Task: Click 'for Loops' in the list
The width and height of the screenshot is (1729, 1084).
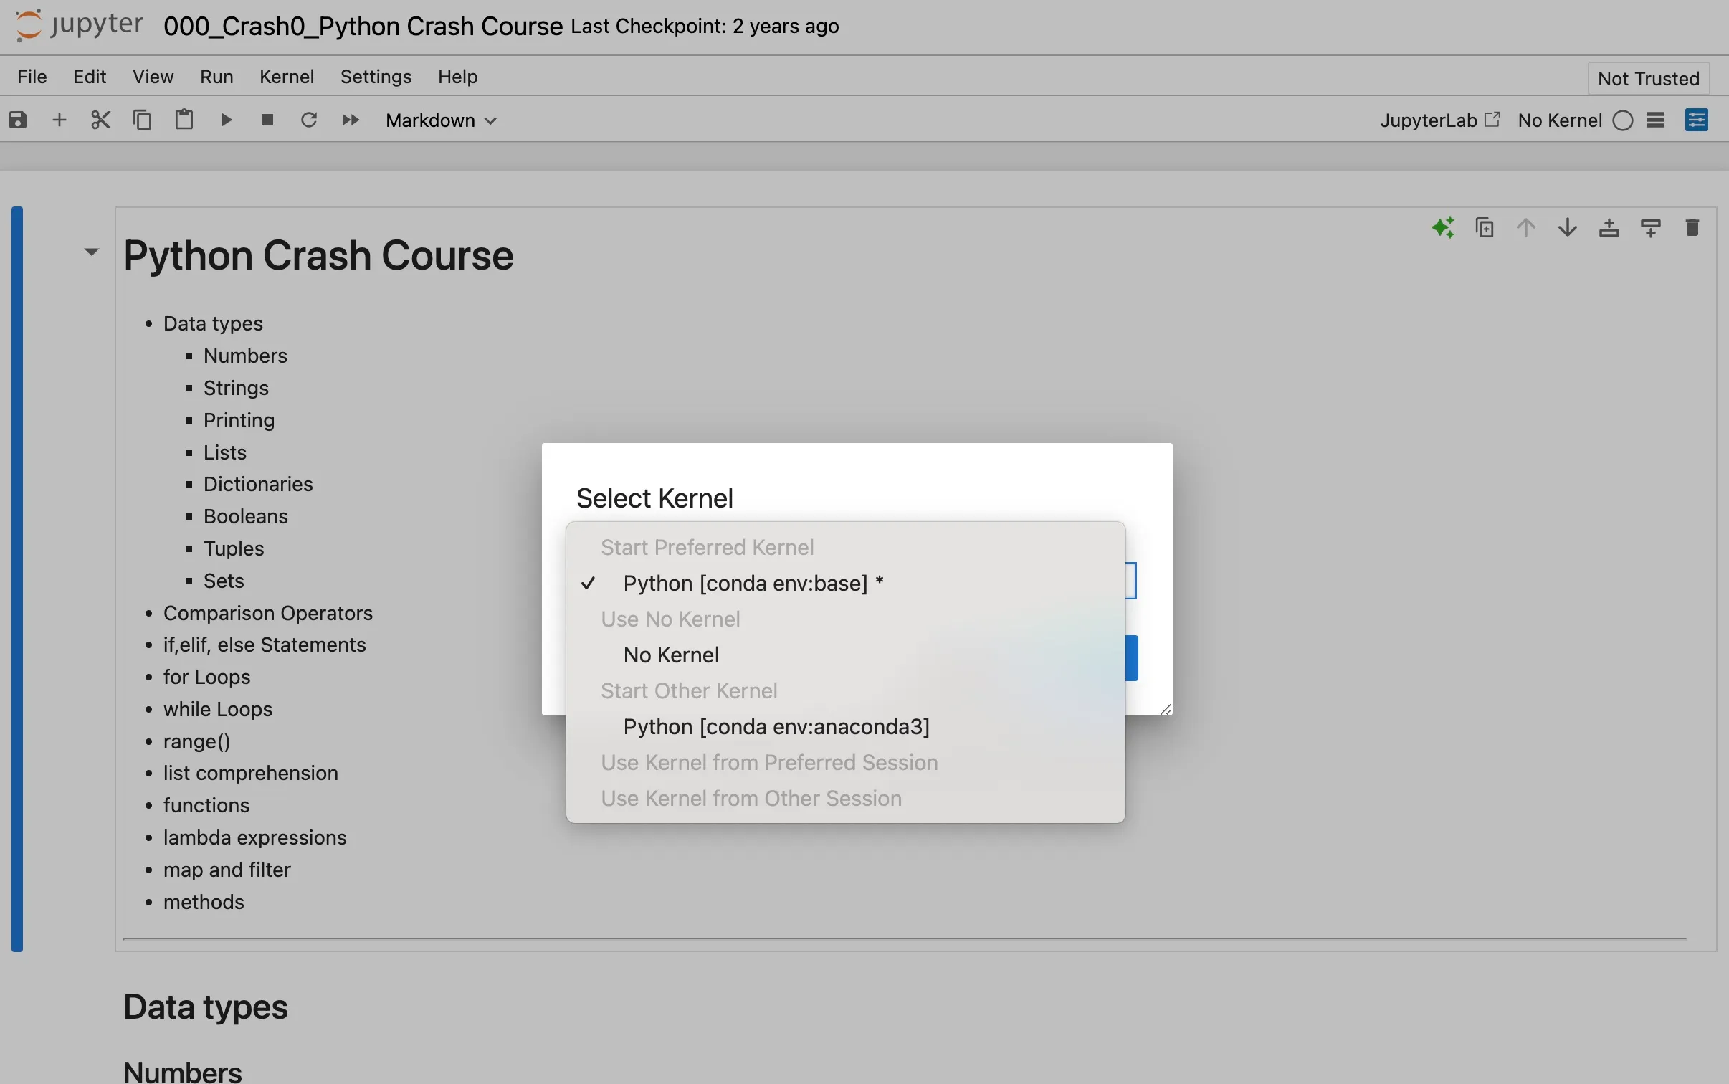Action: pos(206,677)
